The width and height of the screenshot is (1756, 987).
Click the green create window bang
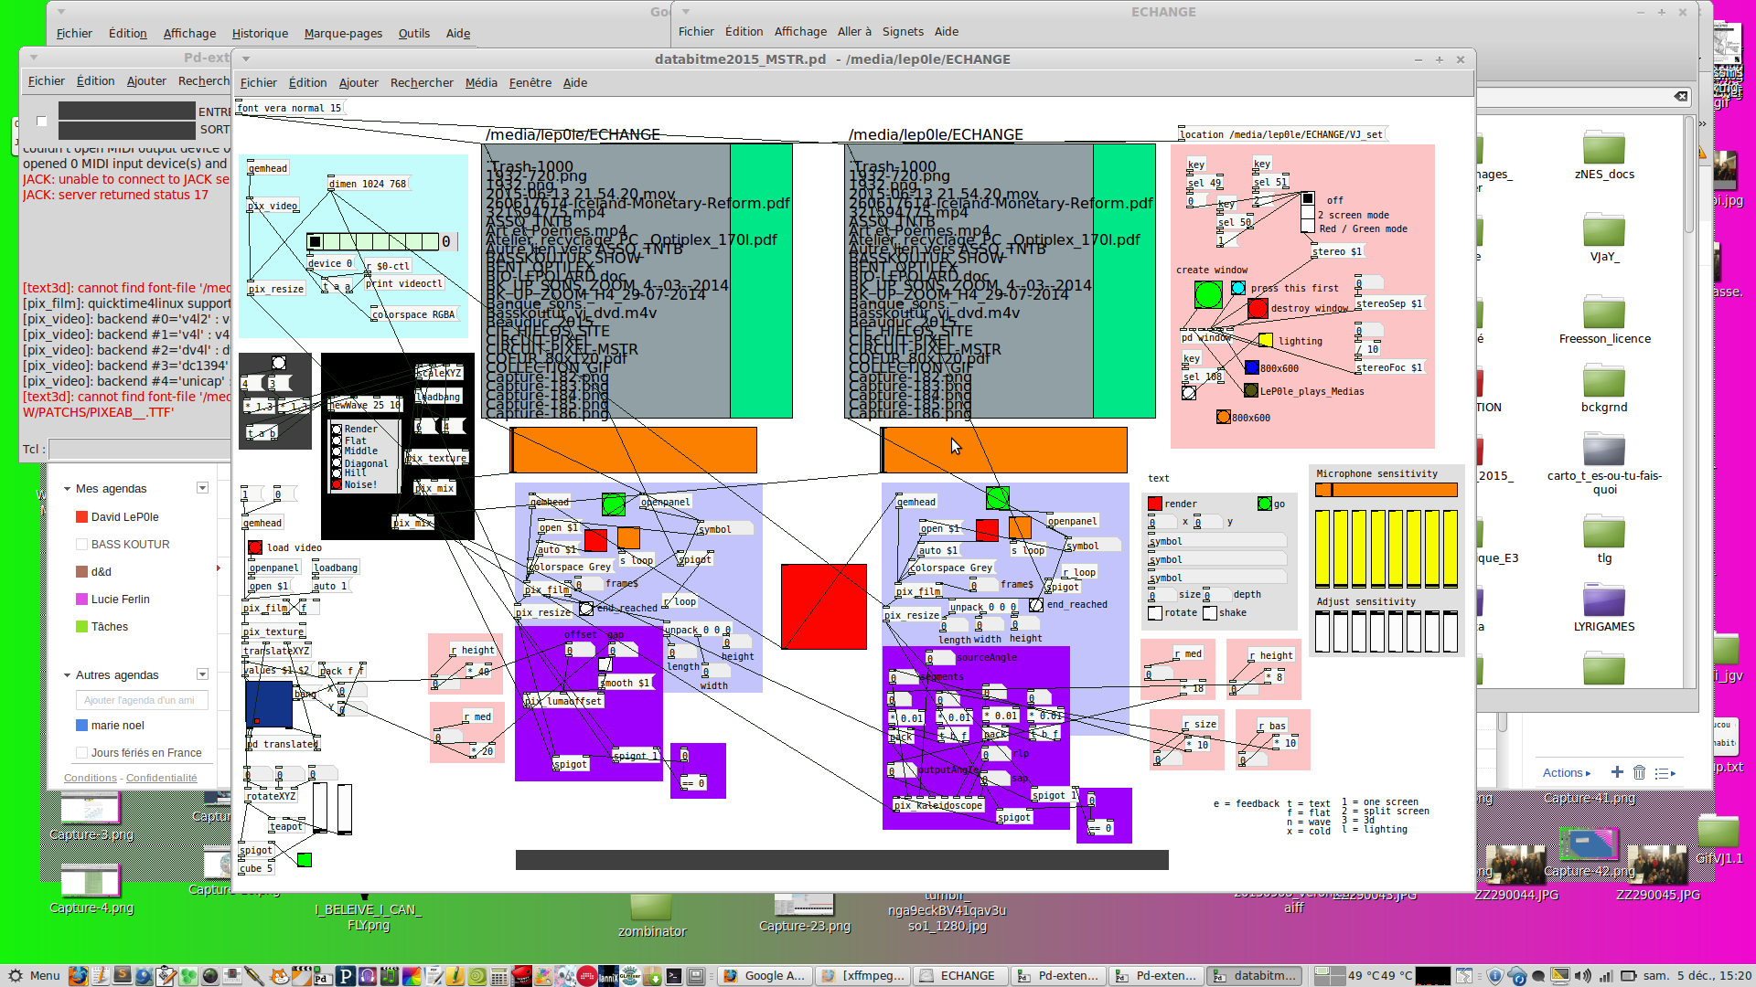(x=1207, y=294)
